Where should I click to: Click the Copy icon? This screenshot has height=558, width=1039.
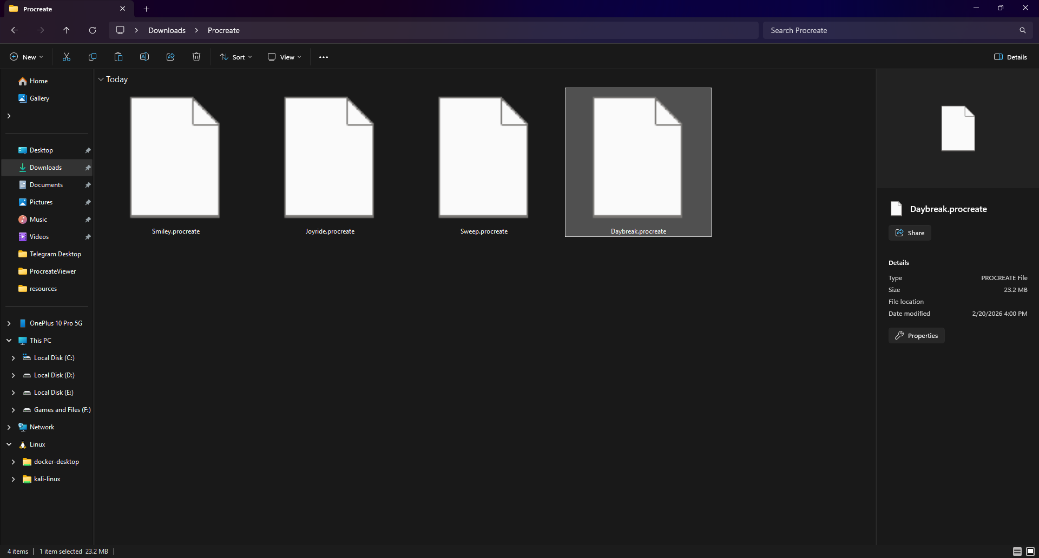(x=92, y=57)
